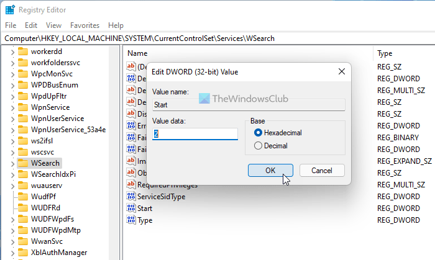The height and width of the screenshot is (260, 435).
Task: Select the workerdd folder icon
Action: 23,52
